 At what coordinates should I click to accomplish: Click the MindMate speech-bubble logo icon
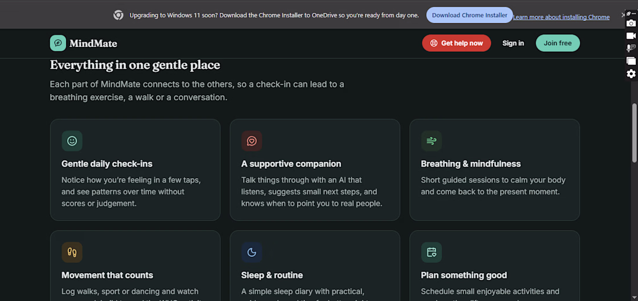click(x=58, y=43)
